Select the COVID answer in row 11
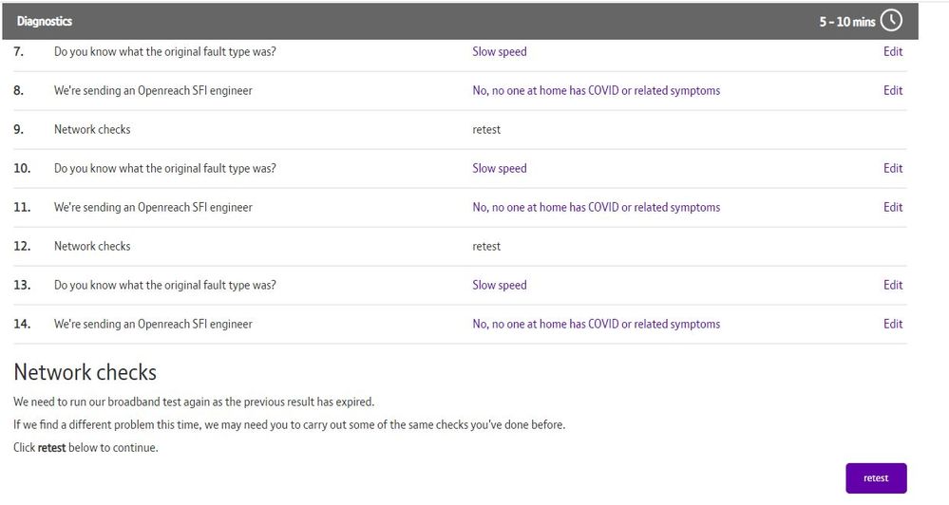Screen dimensions: 949x505 (x=596, y=208)
